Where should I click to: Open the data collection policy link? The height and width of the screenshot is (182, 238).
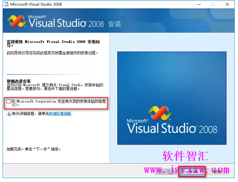point(60,114)
